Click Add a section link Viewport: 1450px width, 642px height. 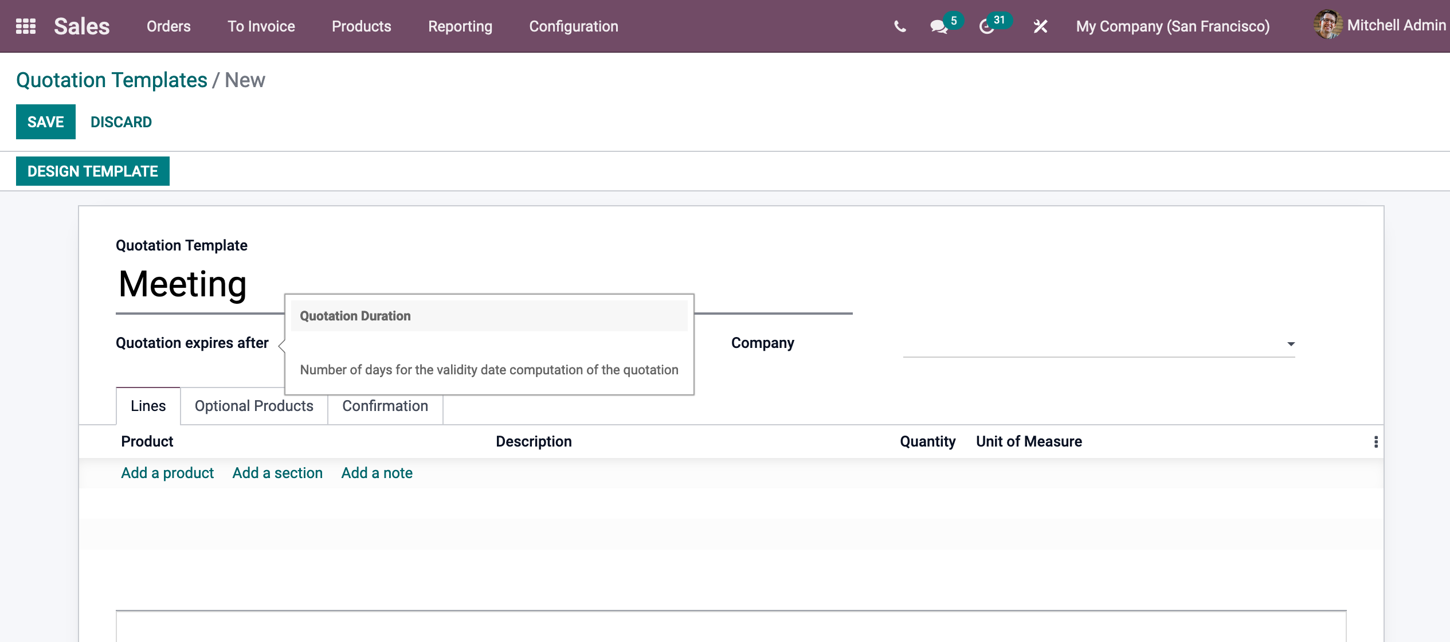pos(277,473)
